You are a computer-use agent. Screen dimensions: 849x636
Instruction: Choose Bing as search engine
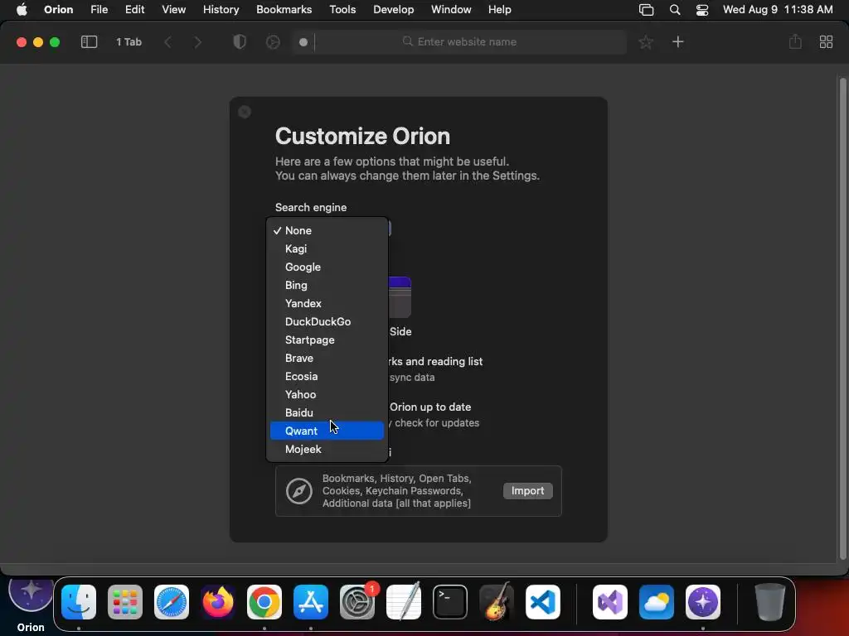327,285
